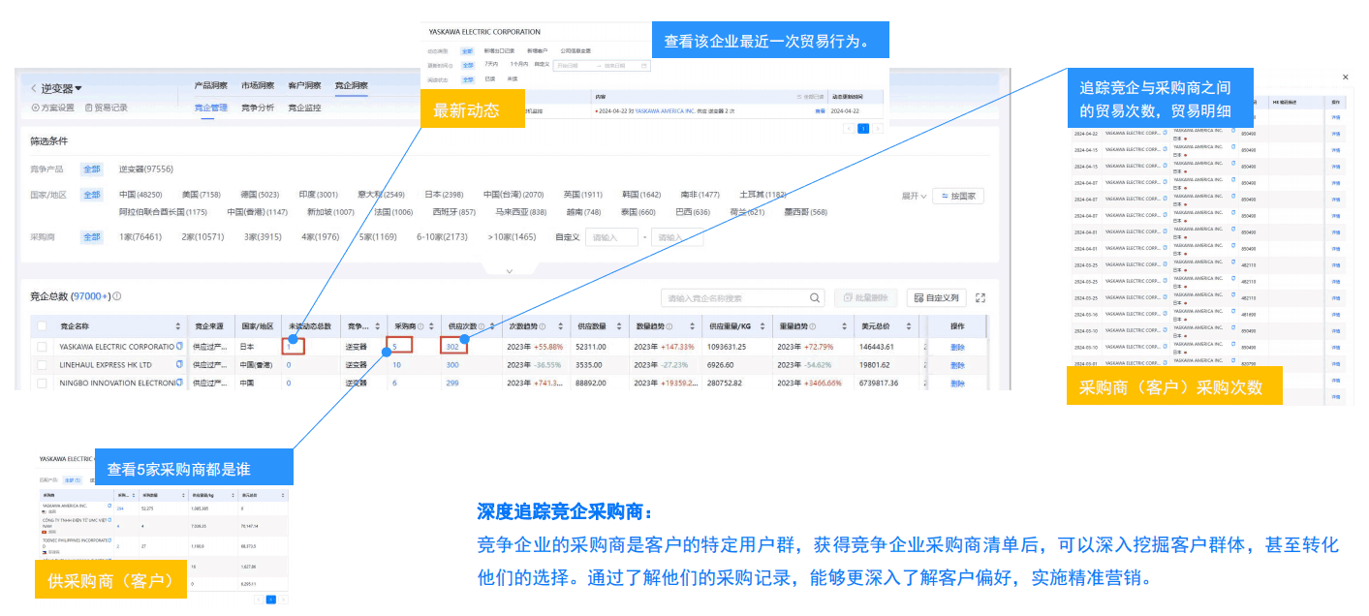Open the 自定义列 column customization icon
The image size is (1369, 616).
click(x=918, y=298)
